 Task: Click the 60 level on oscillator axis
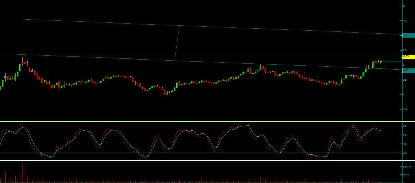pos(405,135)
